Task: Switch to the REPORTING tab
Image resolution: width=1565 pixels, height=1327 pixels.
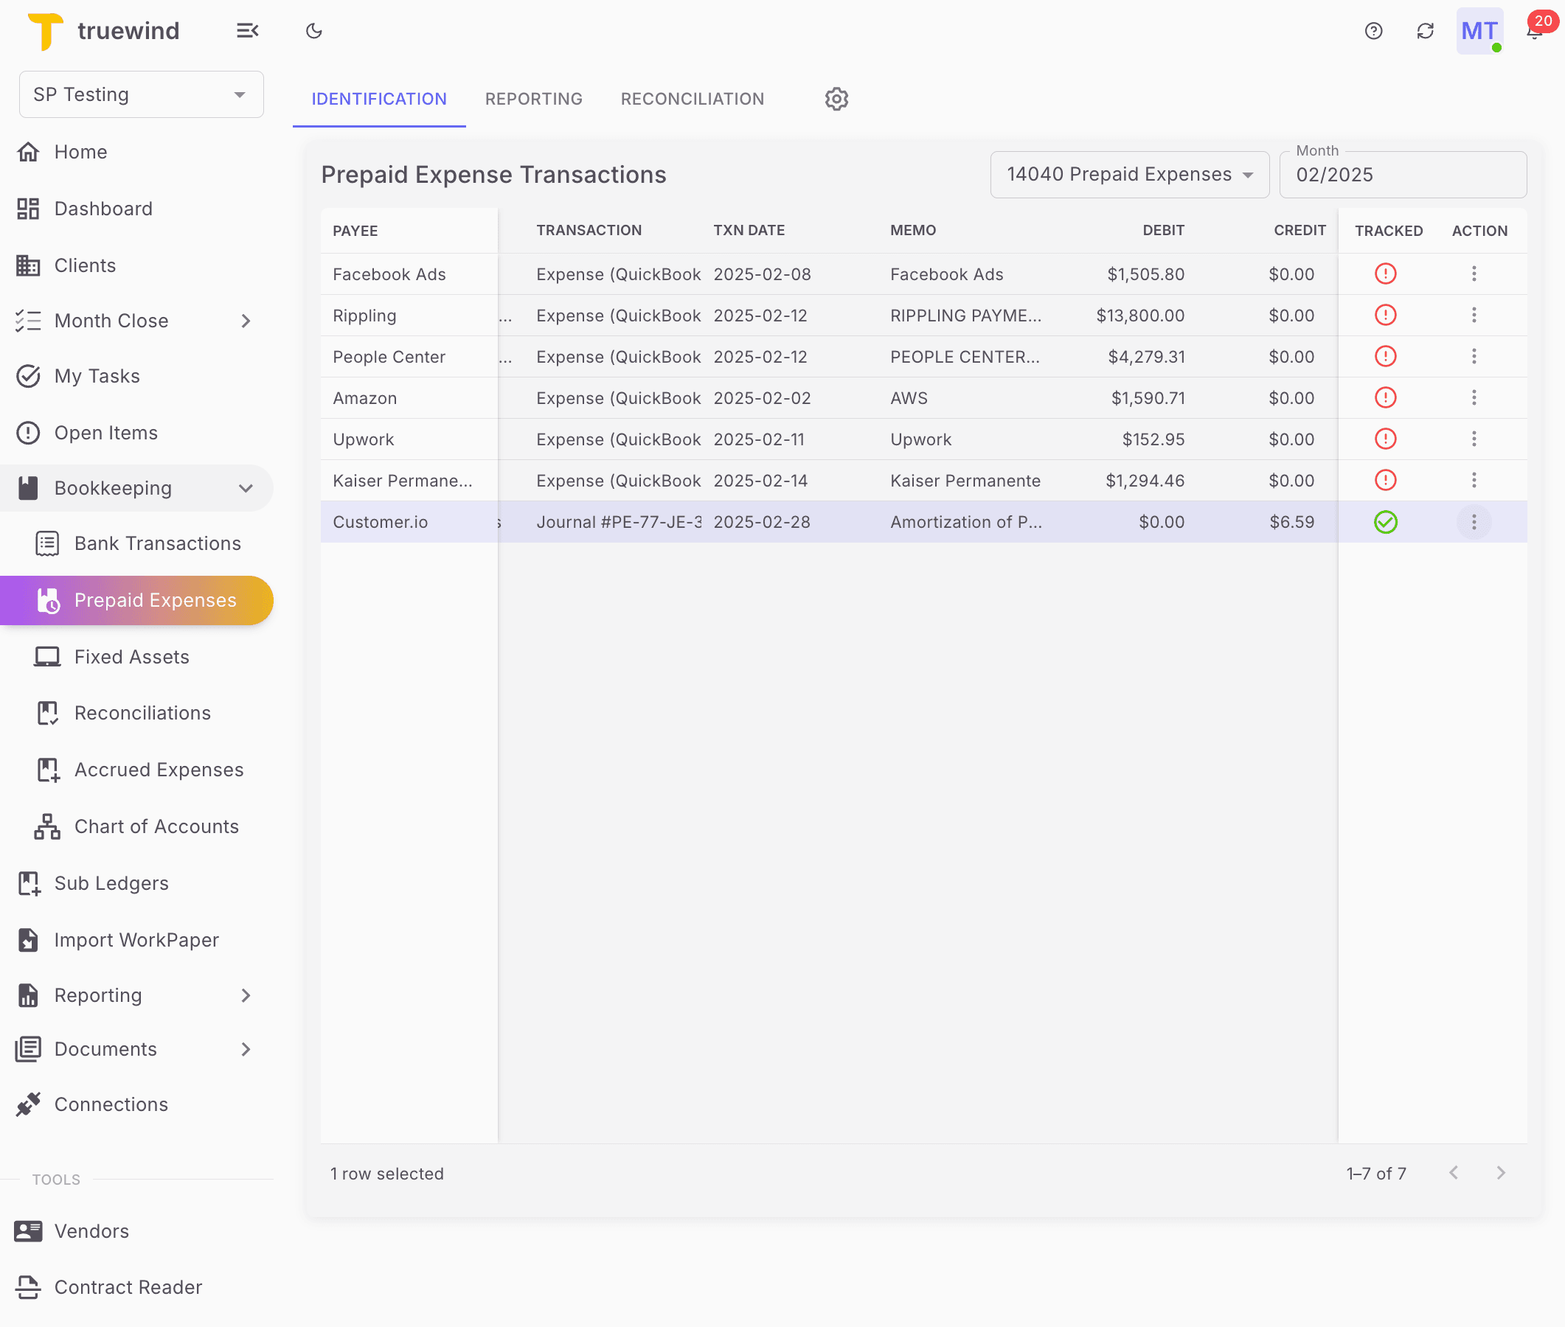Action: [533, 99]
